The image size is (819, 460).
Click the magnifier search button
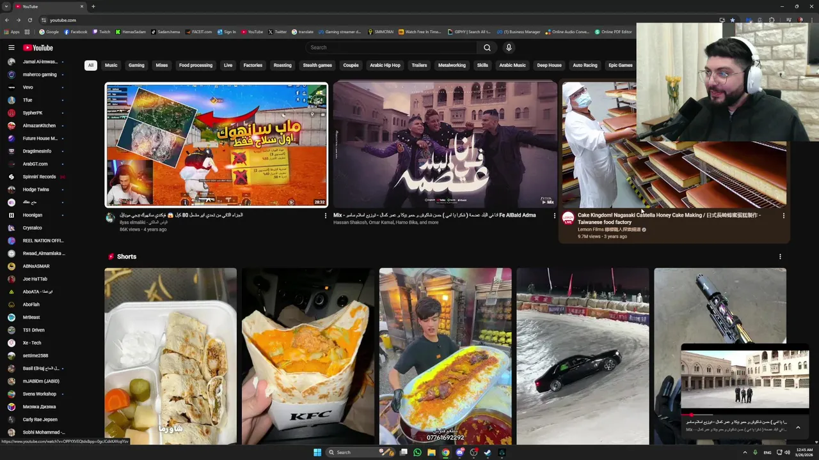tap(487, 47)
